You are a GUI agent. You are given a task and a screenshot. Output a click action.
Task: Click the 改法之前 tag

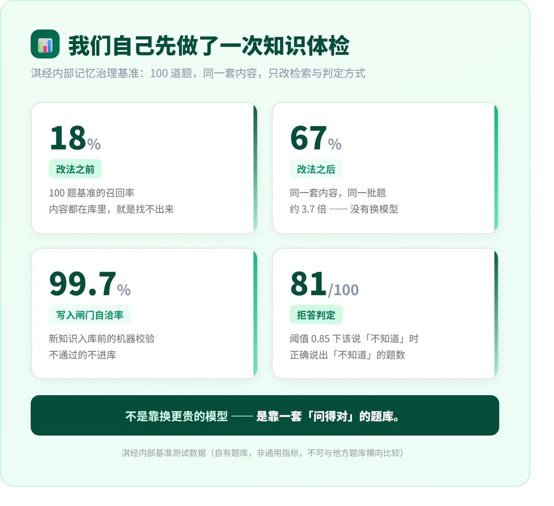[75, 169]
